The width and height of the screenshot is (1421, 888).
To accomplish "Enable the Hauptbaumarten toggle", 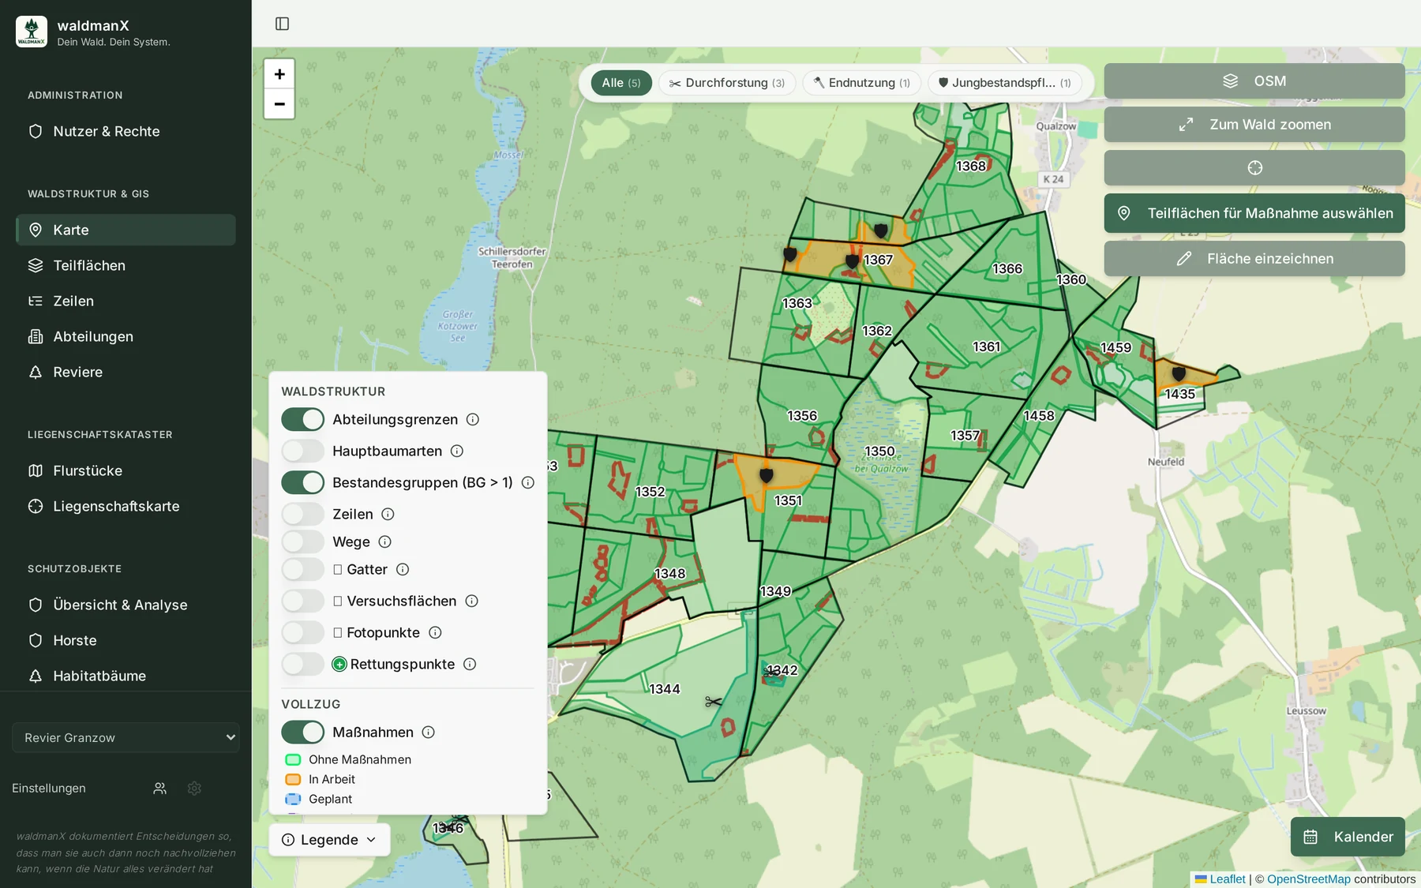I will click(x=303, y=451).
